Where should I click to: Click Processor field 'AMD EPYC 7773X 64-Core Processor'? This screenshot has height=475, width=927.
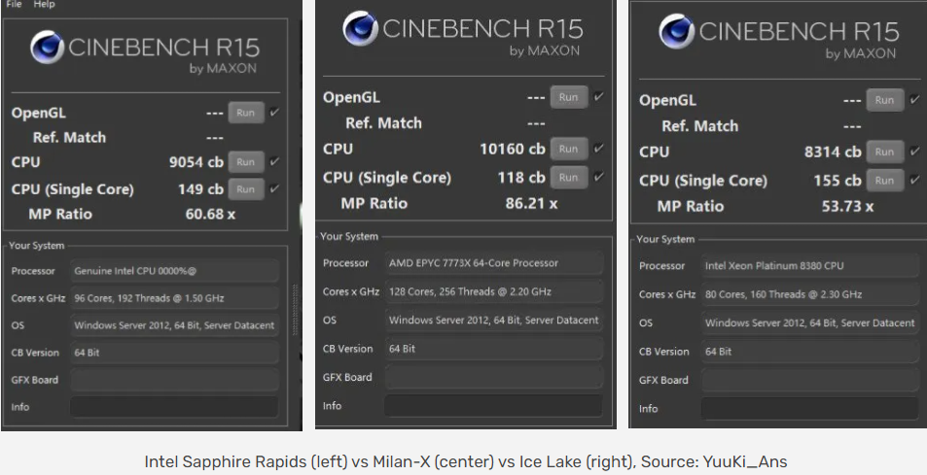(493, 263)
